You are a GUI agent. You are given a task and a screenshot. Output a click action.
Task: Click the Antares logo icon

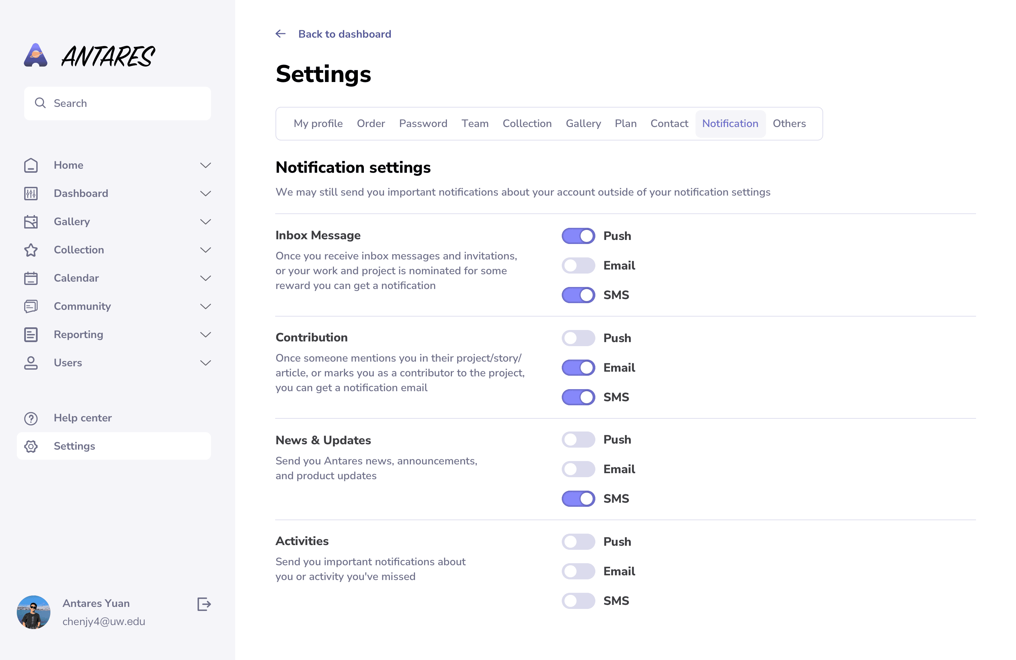pyautogui.click(x=35, y=55)
